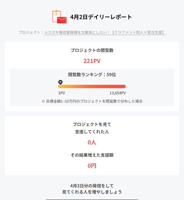
Task: Click the 2PV minimum label
Action: point(62,93)
